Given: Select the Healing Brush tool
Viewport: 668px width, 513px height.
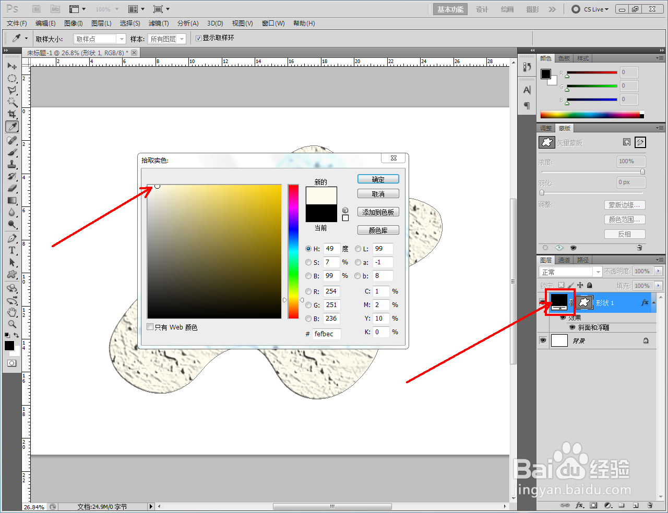Looking at the screenshot, I should (12, 141).
